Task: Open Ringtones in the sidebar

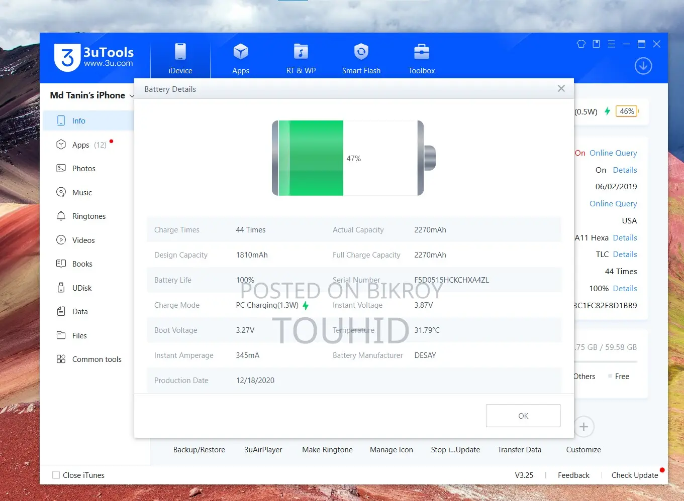Action: coord(88,216)
